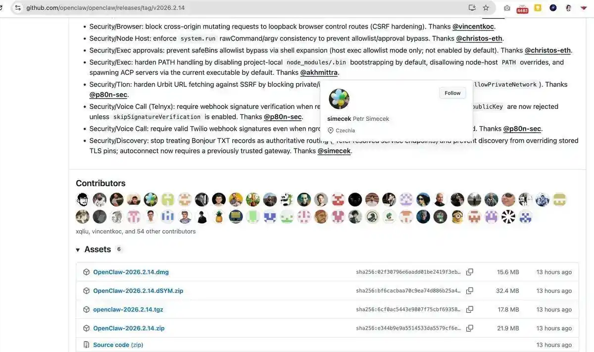Image resolution: width=594 pixels, height=352 pixels.
Task: Download the Source code (zip) archive
Action: (x=118, y=345)
